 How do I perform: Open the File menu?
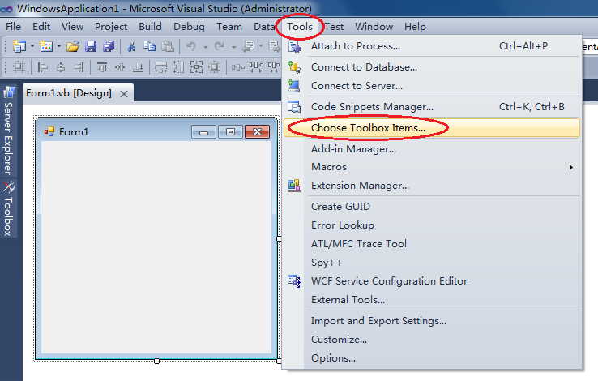[13, 27]
